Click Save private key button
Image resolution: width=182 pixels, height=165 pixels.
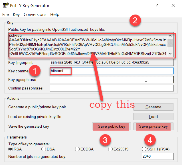click(x=153, y=126)
